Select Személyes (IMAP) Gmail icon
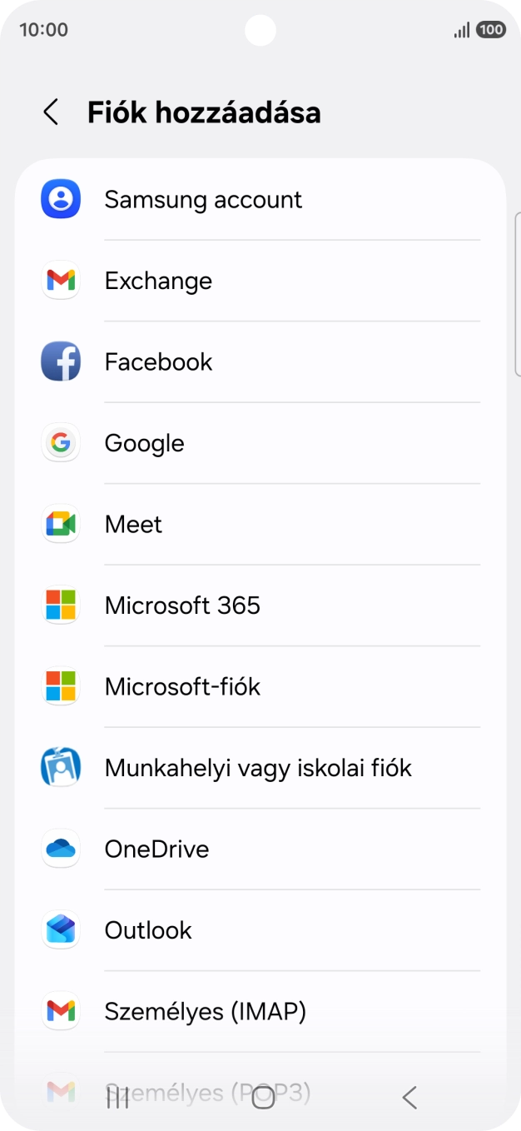Screen dimensions: 521x1131 60,1011
